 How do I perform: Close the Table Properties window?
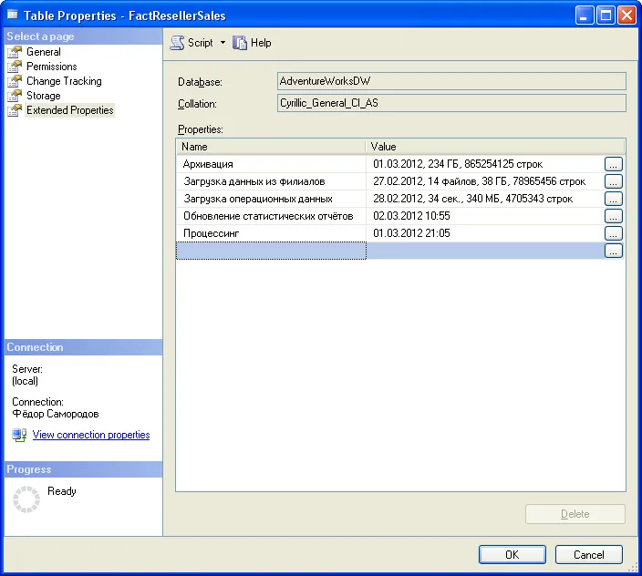[x=626, y=15]
